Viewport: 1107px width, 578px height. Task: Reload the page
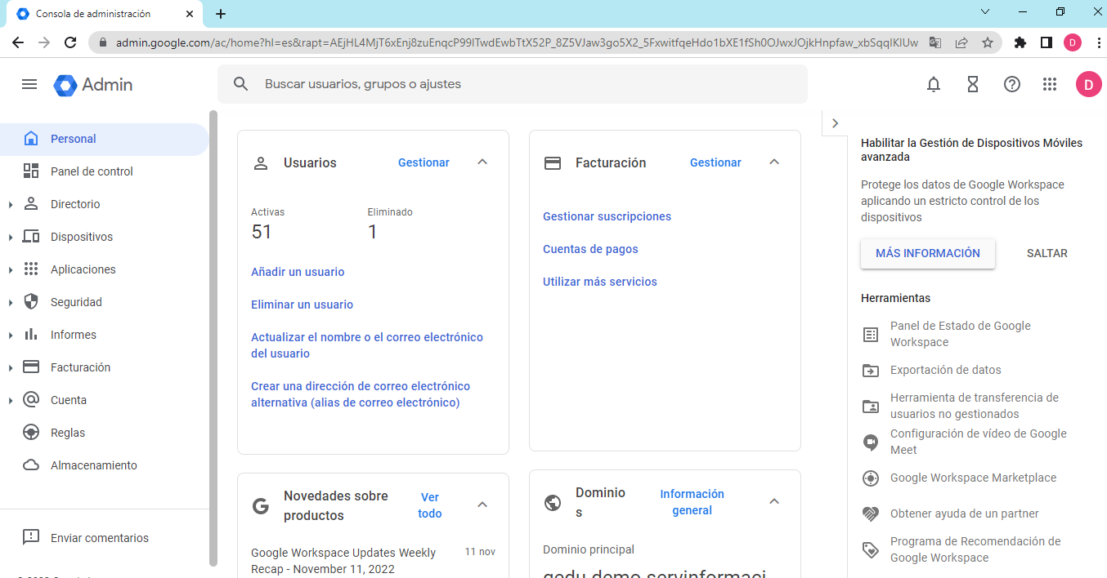70,42
